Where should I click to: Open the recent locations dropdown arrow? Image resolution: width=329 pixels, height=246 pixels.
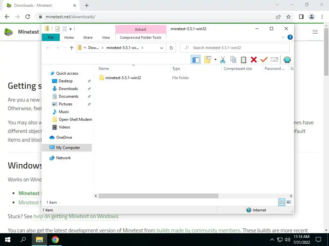tap(65, 48)
